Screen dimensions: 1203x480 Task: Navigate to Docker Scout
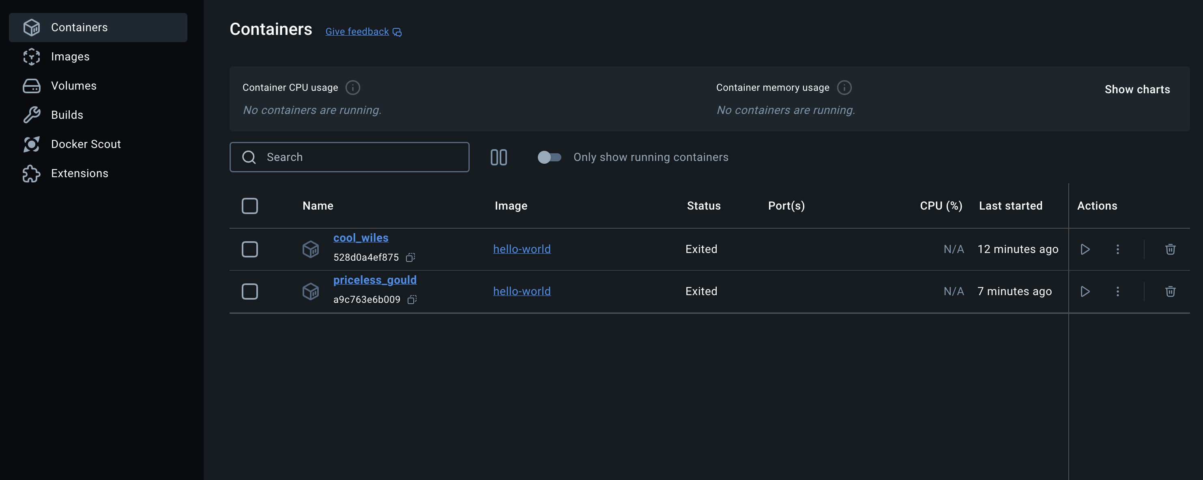98,144
